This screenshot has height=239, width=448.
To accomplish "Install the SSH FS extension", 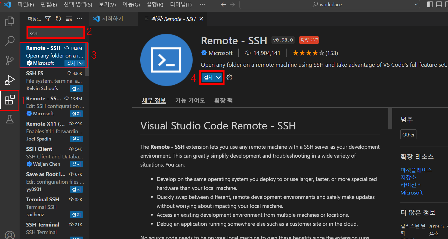I will tap(76, 88).
